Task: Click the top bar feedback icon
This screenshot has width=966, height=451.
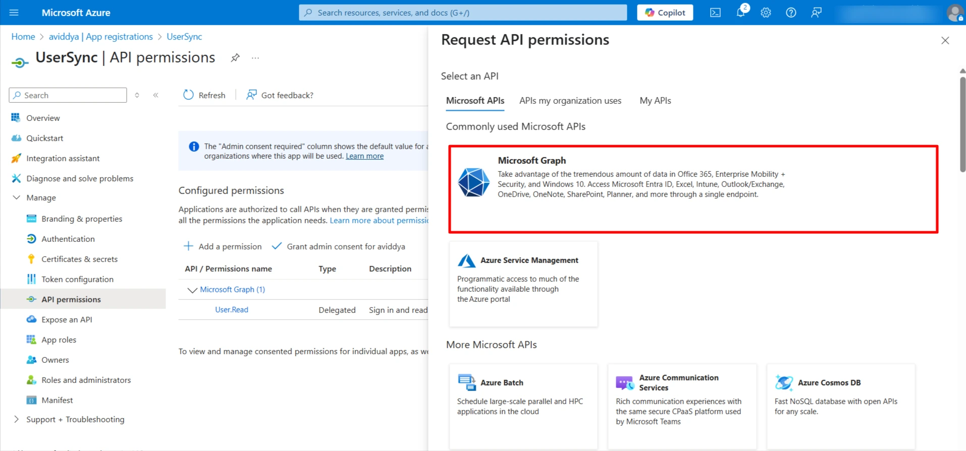Action: pyautogui.click(x=816, y=13)
